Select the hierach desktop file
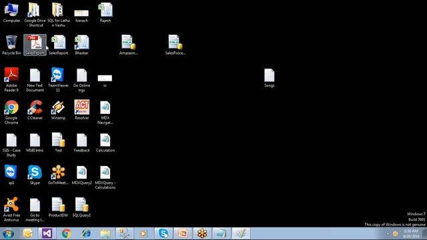The image size is (427, 240). pos(81,15)
